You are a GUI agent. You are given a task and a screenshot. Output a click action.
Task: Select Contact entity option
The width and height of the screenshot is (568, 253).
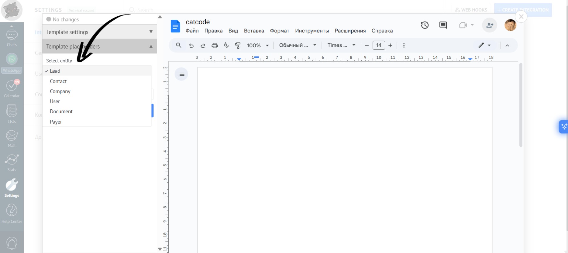click(58, 81)
